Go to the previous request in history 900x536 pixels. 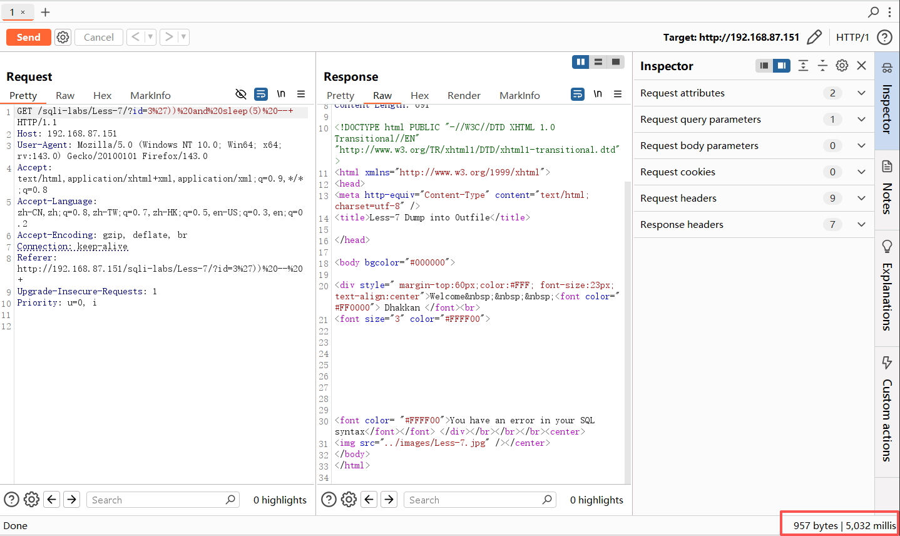click(135, 37)
